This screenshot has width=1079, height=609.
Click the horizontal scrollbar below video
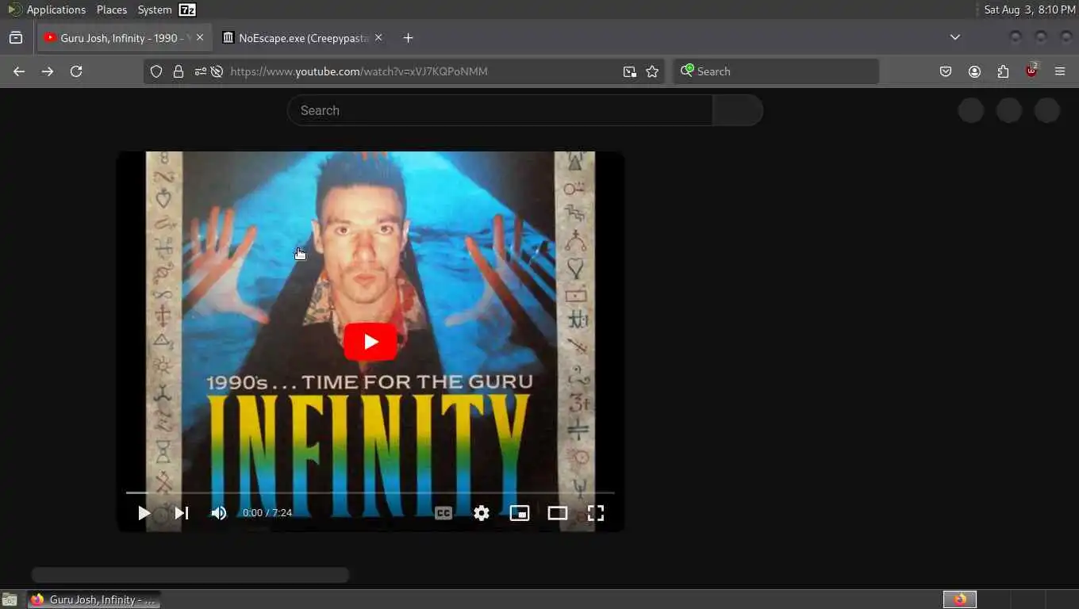tap(190, 575)
